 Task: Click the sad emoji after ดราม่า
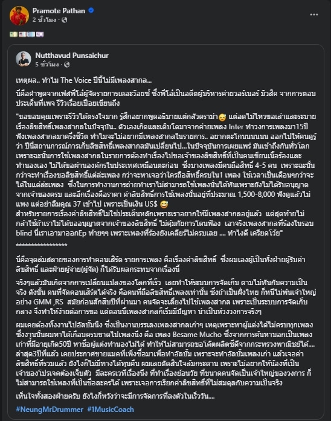click(x=222, y=117)
